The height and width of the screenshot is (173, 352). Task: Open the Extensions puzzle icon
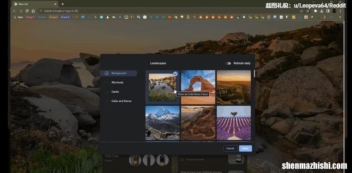316,11
